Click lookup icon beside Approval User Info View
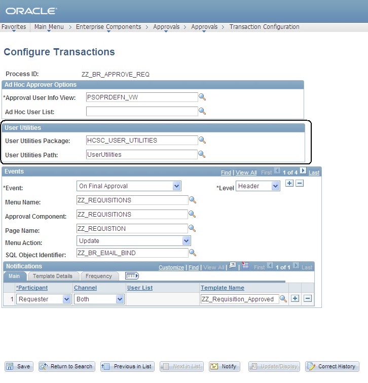This screenshot has height=383, width=368. [x=202, y=97]
